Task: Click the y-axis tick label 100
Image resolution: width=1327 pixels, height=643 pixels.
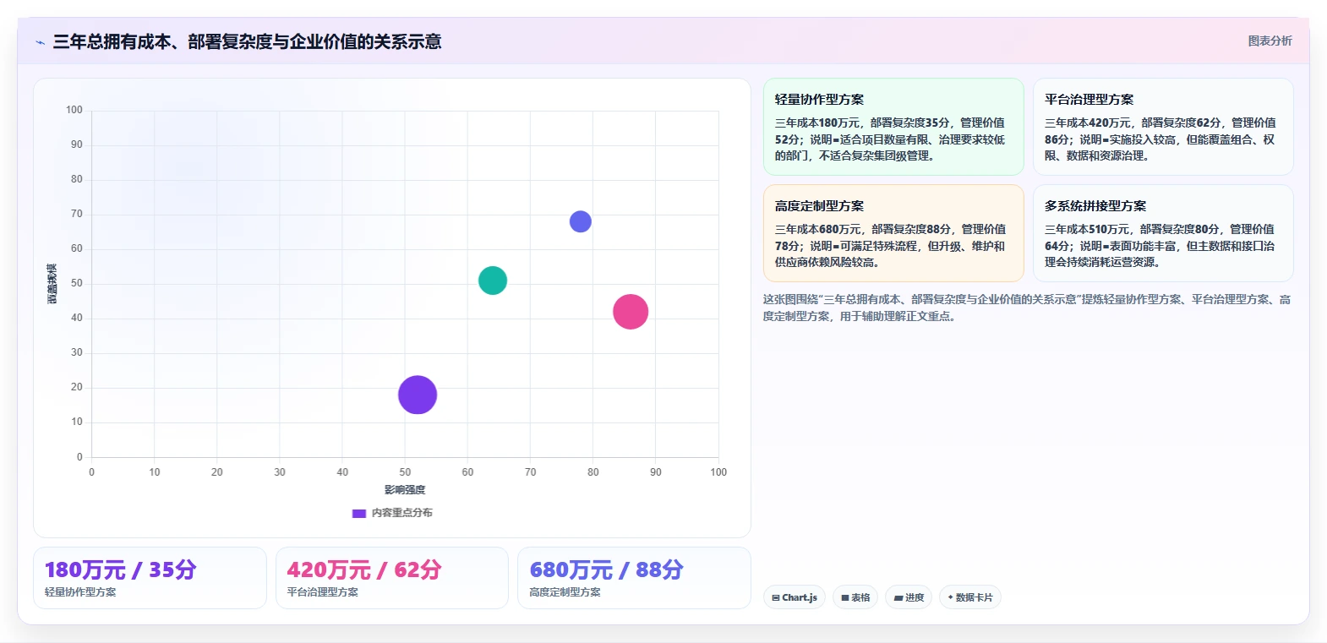Action: click(x=74, y=110)
